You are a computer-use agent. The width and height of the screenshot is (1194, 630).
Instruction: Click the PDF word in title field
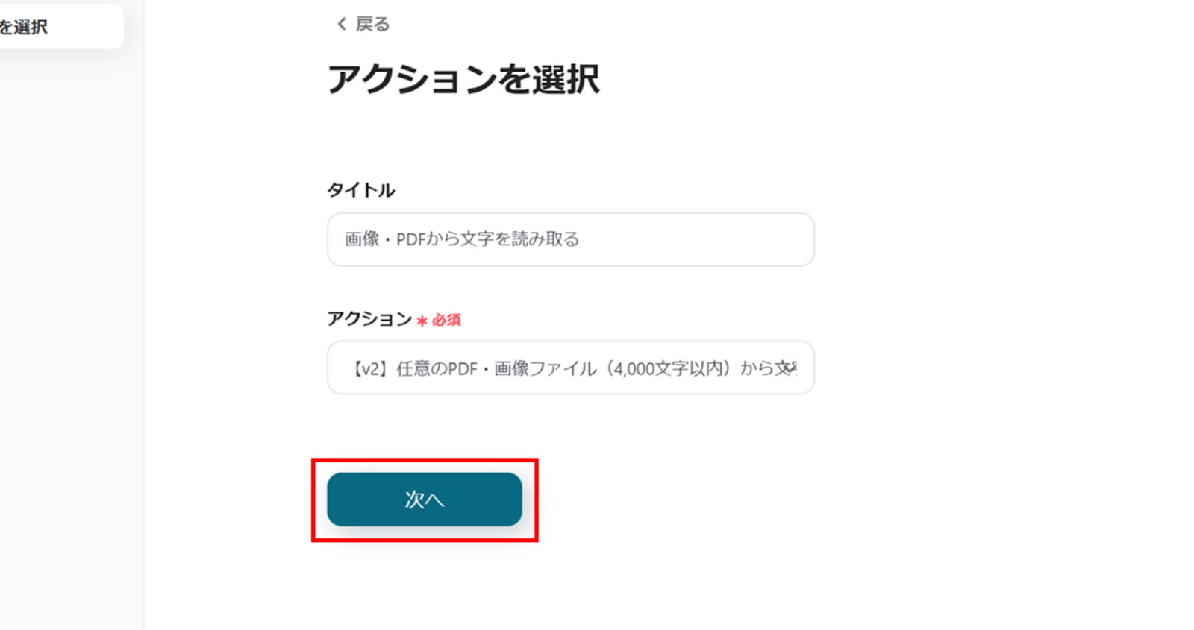coord(410,239)
